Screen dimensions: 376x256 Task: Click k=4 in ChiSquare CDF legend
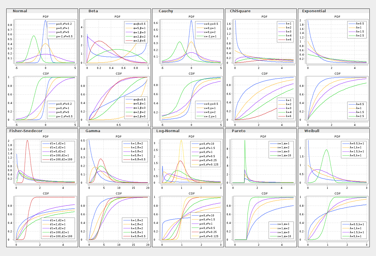point(289,112)
